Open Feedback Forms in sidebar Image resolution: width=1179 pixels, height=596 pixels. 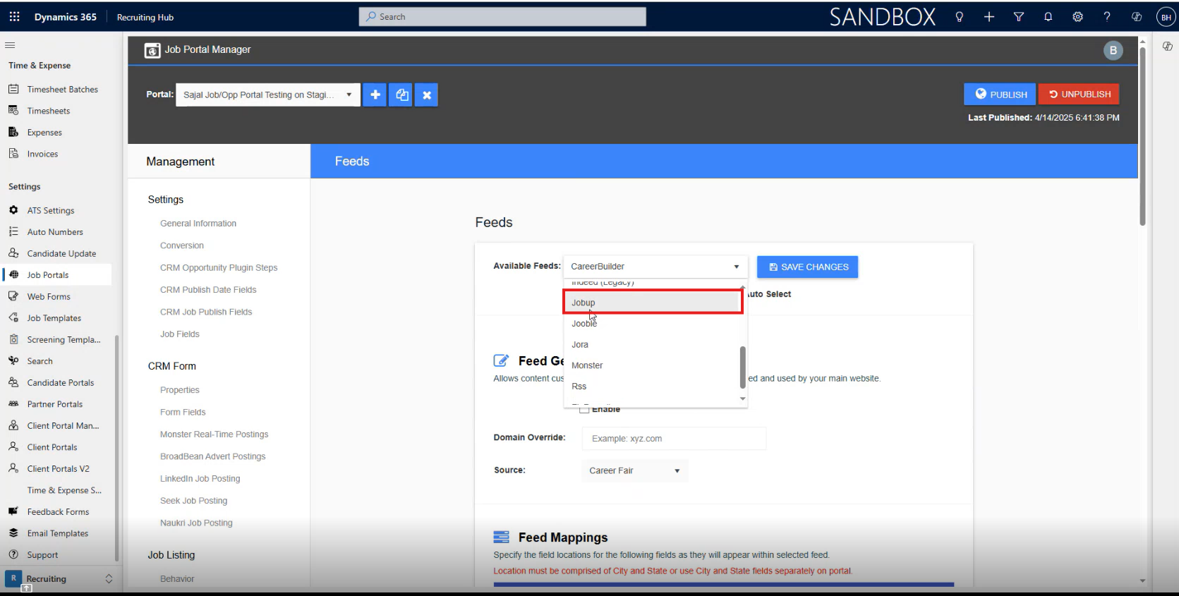point(56,512)
